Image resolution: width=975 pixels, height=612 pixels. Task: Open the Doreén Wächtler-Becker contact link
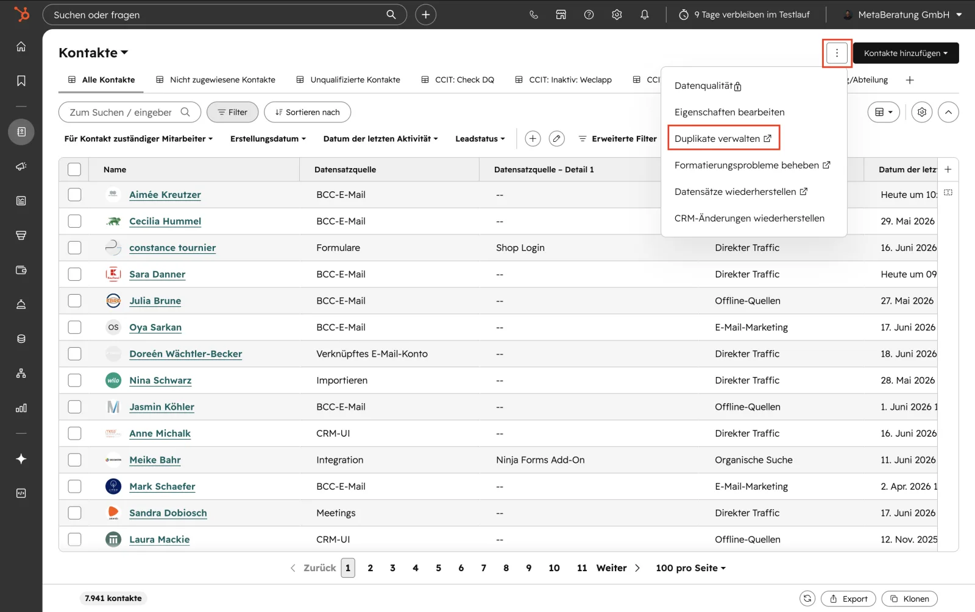point(186,354)
